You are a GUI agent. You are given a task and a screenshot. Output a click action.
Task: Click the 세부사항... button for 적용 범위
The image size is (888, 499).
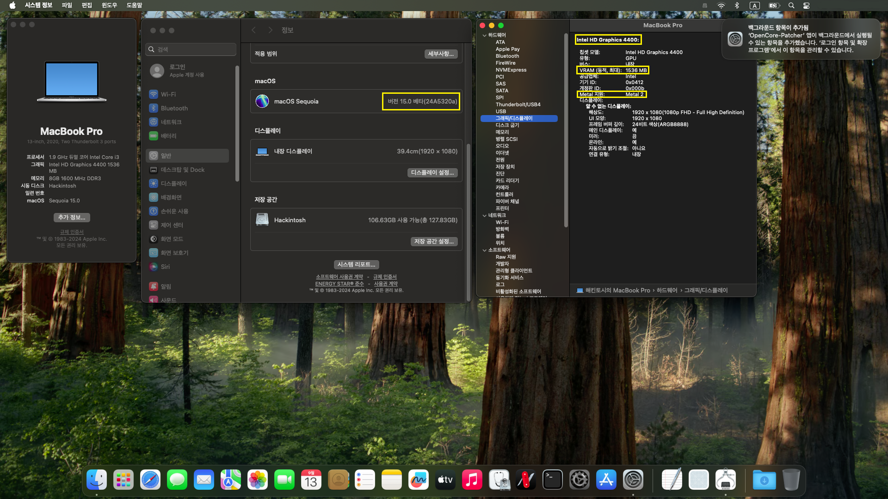441,54
